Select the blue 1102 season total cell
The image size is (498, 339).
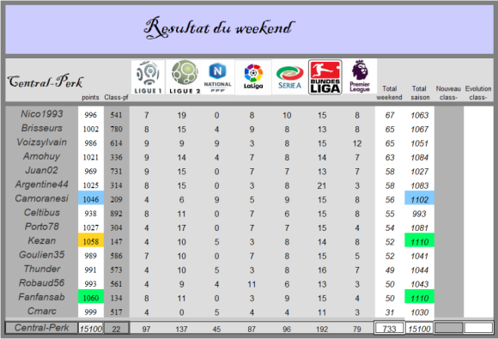[x=419, y=199]
